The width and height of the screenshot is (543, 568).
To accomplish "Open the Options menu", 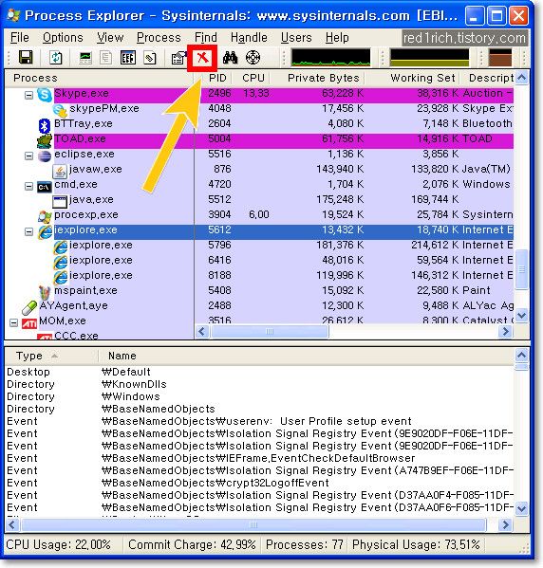I will point(63,38).
